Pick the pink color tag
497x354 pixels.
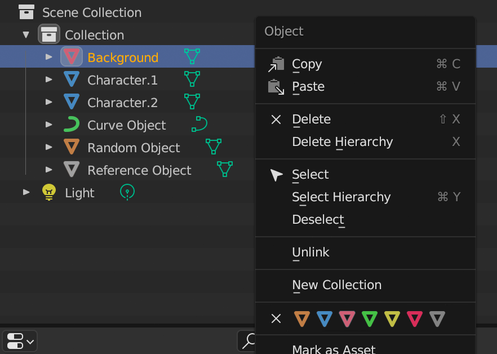[347, 318]
